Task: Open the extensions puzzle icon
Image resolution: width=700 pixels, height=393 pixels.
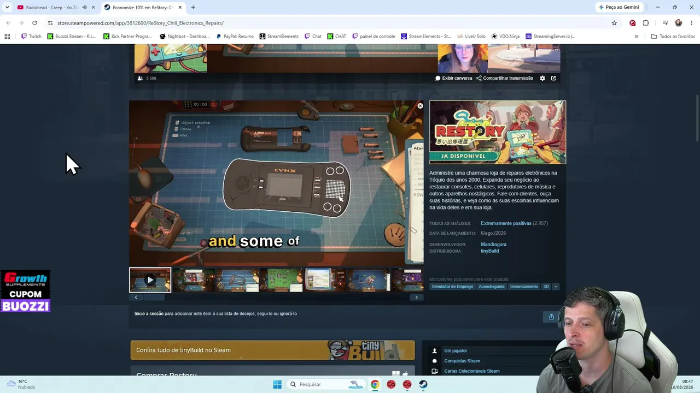Action: 646,23
